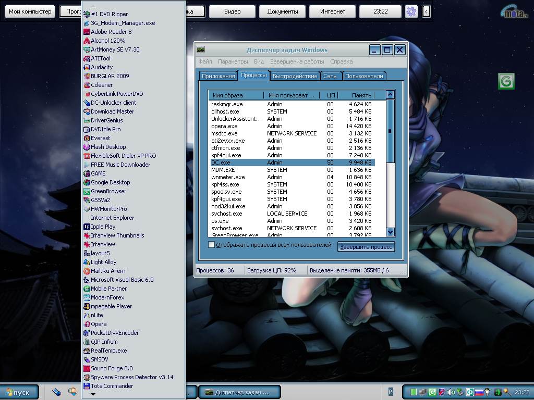The height and width of the screenshot is (400, 534).
Task: Open the Параметры menu
Action: point(233,61)
